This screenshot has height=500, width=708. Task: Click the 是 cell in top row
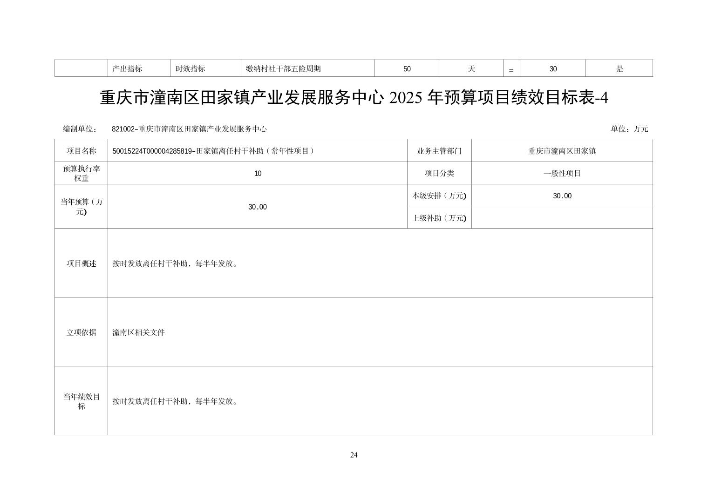click(x=619, y=69)
